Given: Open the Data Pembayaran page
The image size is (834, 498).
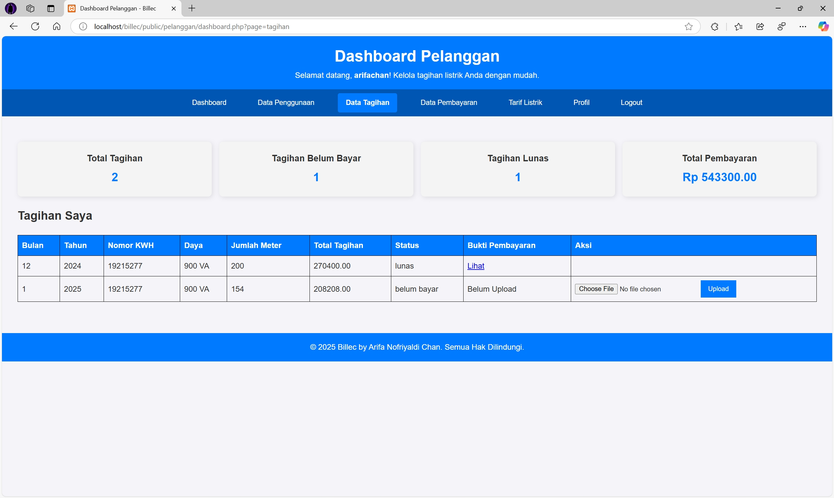Looking at the screenshot, I should (449, 103).
